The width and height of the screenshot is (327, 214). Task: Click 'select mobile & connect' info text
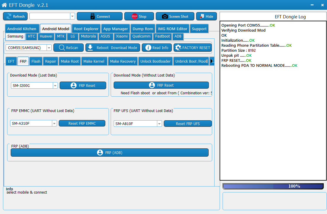(x=27, y=192)
